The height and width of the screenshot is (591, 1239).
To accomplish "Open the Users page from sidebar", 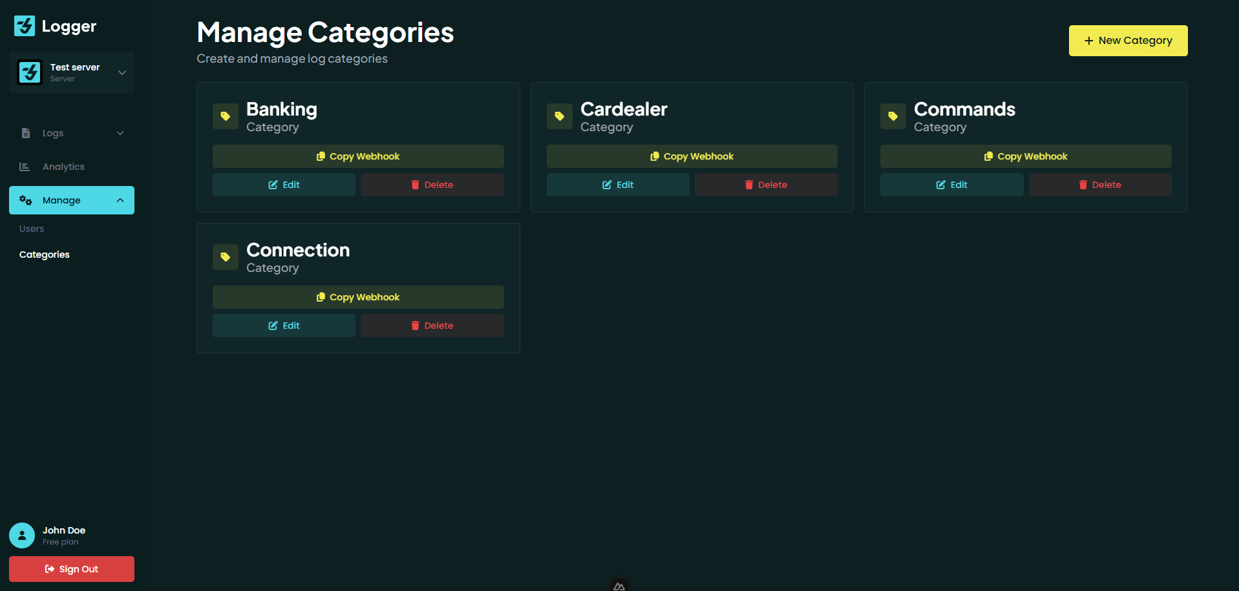I will [31, 229].
